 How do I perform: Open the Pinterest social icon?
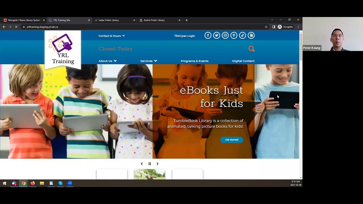pyautogui.click(x=234, y=35)
